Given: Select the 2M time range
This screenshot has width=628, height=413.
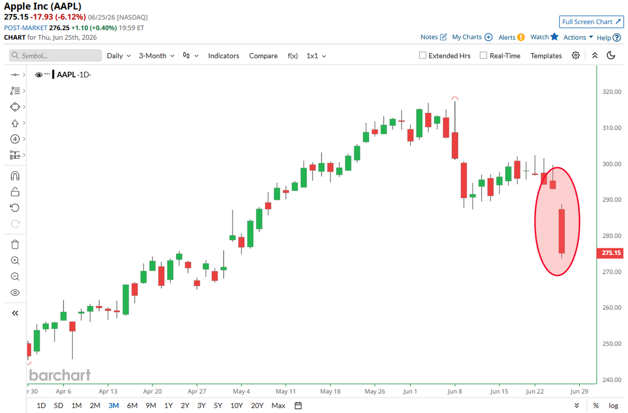Looking at the screenshot, I should click(95, 405).
